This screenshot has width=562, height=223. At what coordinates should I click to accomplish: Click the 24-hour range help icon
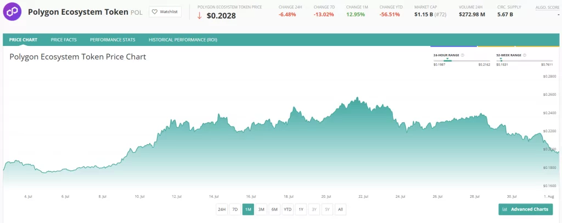[463, 55]
